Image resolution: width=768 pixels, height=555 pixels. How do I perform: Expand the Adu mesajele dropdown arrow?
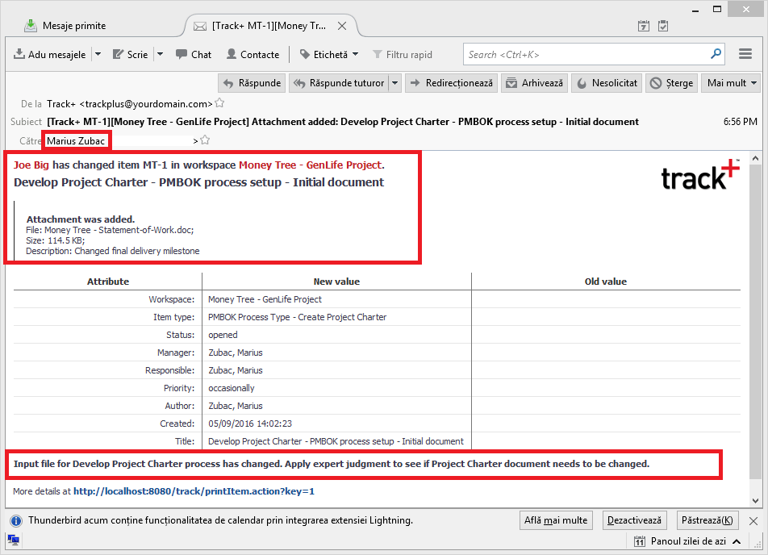tap(98, 55)
